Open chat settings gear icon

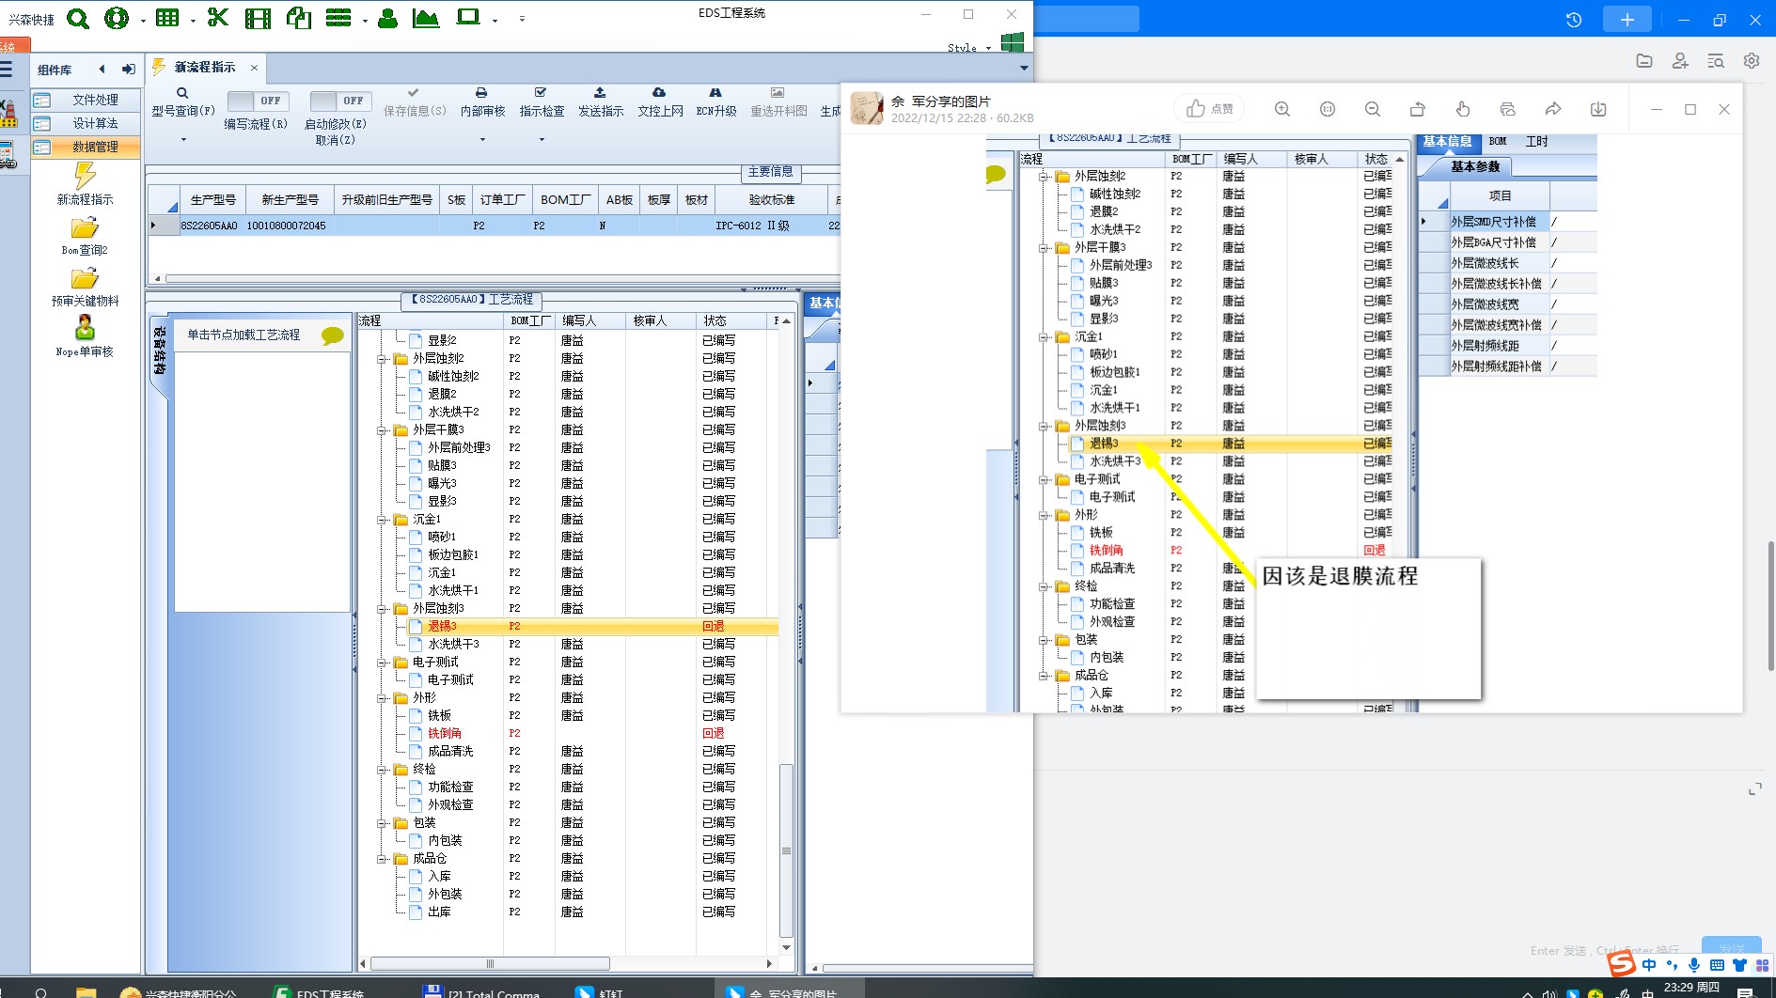(1752, 61)
